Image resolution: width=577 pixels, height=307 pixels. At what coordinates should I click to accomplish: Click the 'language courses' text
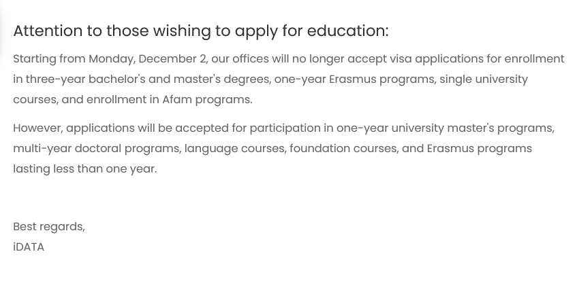coord(236,149)
